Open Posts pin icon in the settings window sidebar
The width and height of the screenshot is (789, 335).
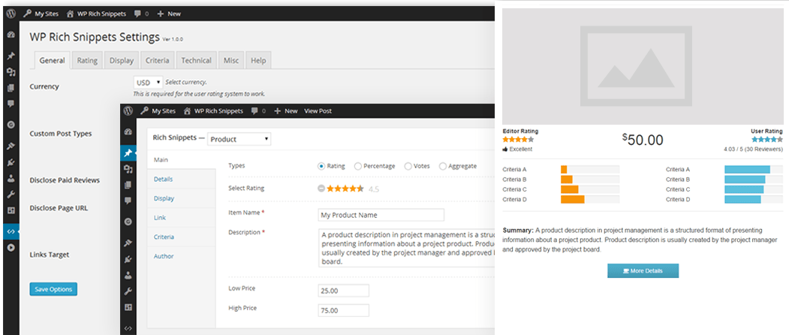(11, 56)
